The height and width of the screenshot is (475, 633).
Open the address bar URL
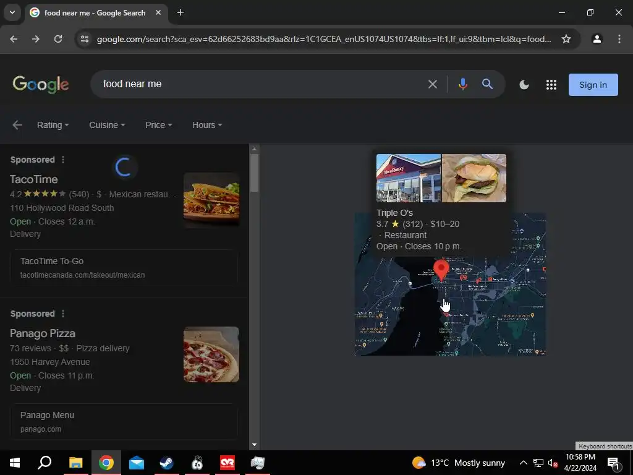324,39
